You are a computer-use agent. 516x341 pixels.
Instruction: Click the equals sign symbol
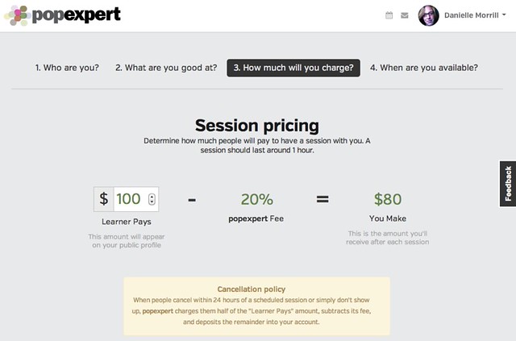[322, 199]
